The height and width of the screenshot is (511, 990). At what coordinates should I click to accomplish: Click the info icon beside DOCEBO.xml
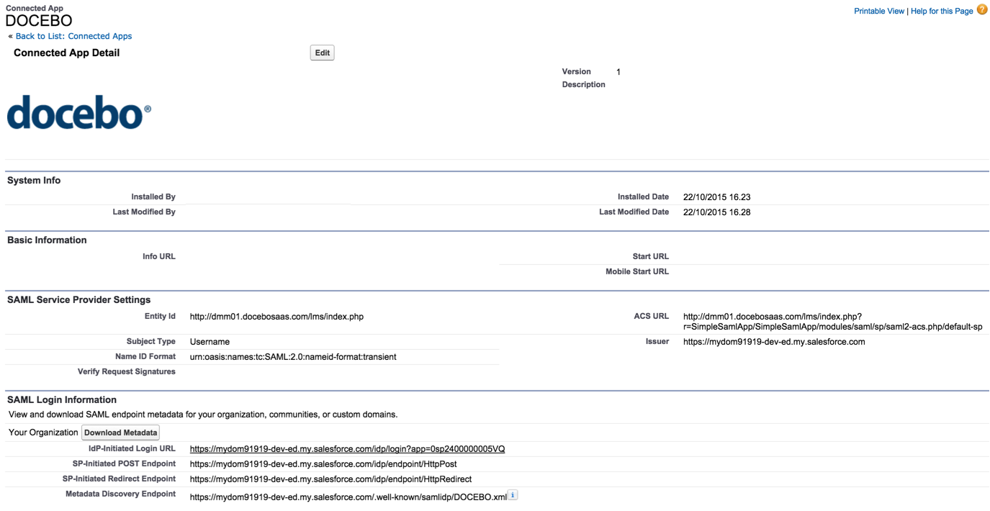click(513, 495)
